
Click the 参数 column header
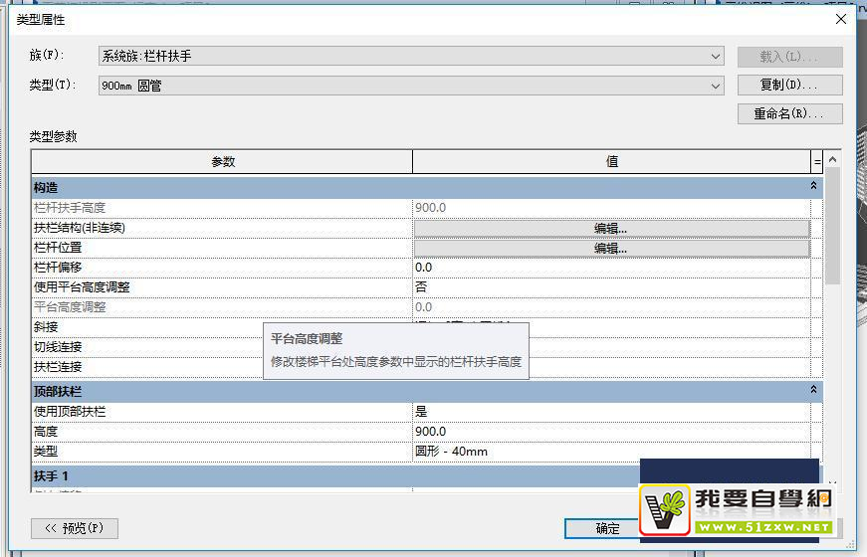coord(222,162)
